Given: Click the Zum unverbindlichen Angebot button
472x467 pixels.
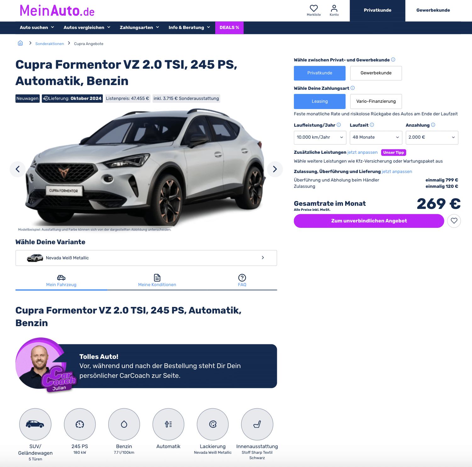Looking at the screenshot, I should (x=369, y=221).
